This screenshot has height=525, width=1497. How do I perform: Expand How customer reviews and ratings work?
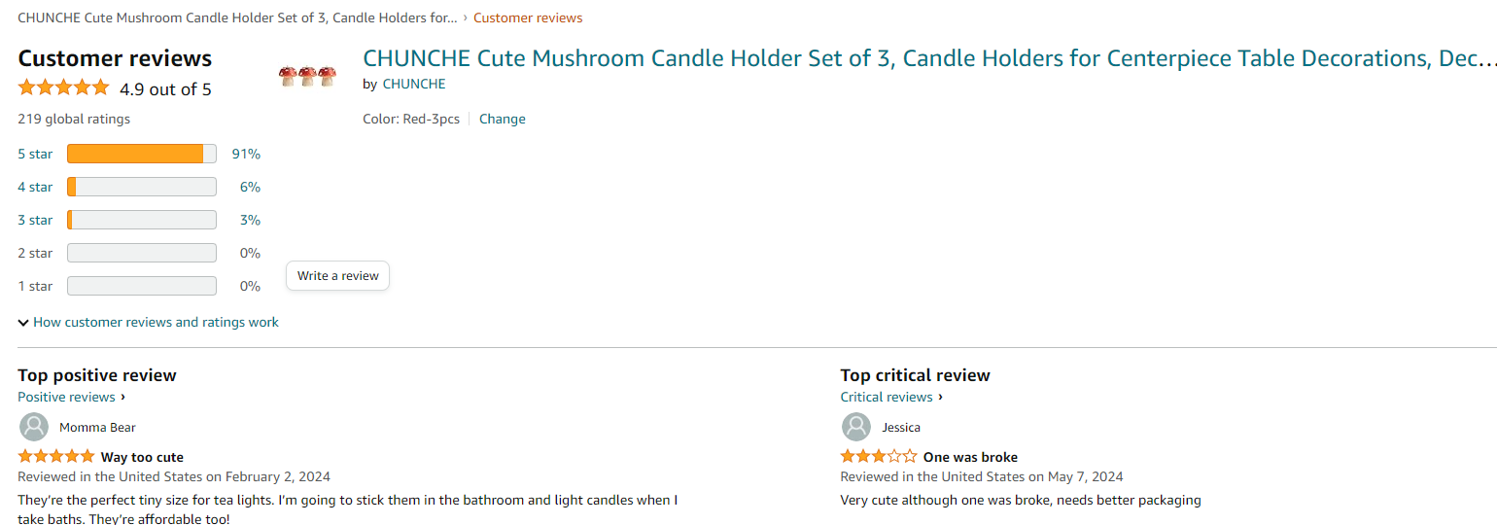click(148, 322)
